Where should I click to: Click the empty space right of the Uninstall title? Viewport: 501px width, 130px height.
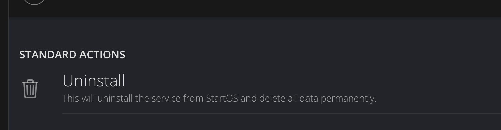[x=312, y=81]
